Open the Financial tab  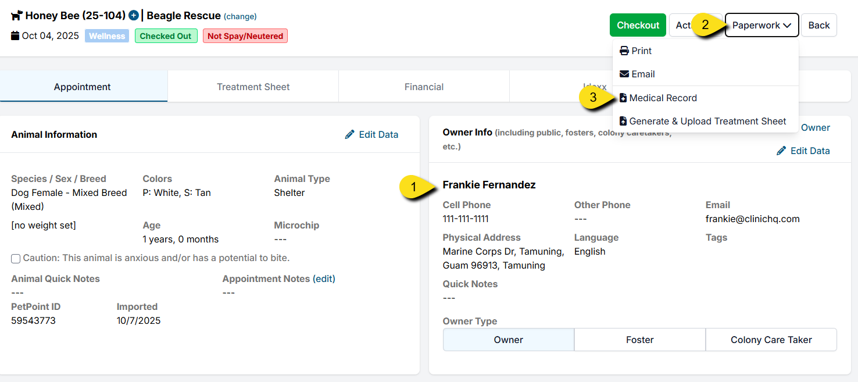coord(424,87)
